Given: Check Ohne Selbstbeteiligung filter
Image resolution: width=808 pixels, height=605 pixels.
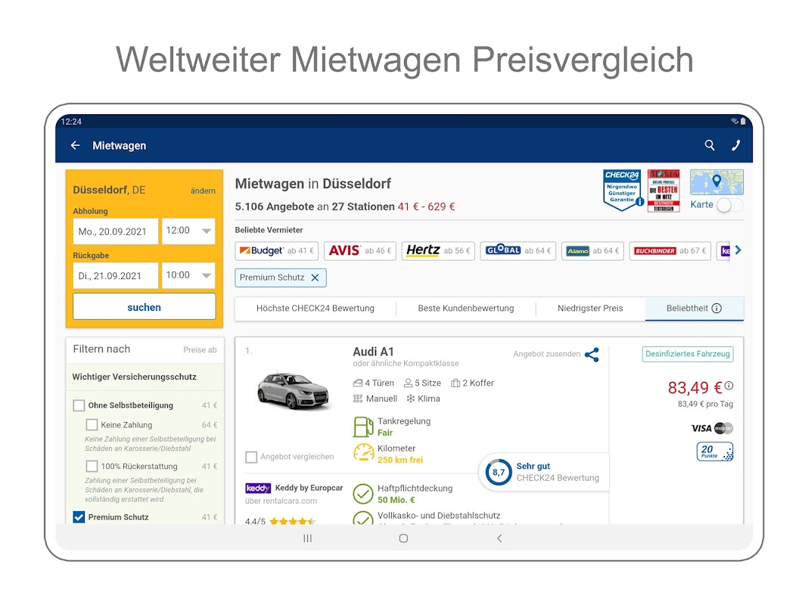Looking at the screenshot, I should (79, 406).
